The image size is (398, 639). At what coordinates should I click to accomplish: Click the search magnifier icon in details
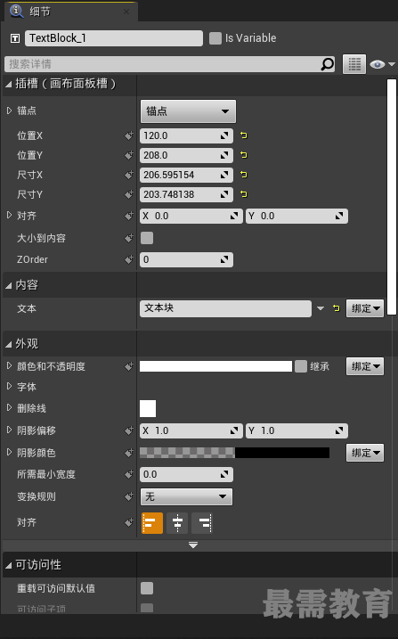coord(327,64)
